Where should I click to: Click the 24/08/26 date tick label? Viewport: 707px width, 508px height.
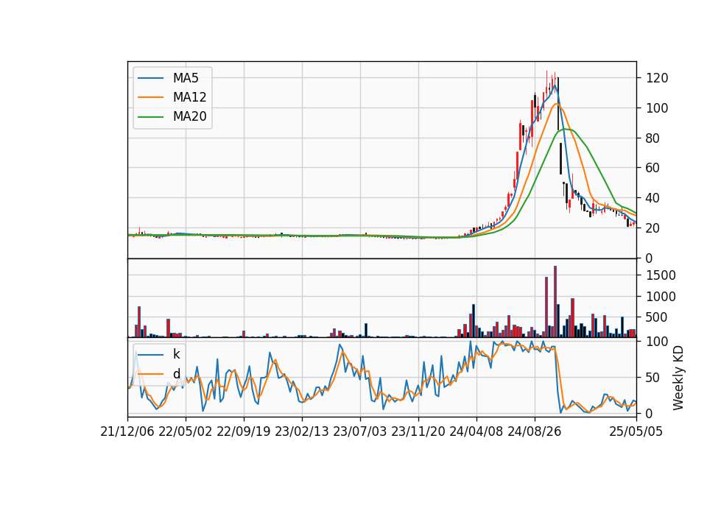point(535,431)
